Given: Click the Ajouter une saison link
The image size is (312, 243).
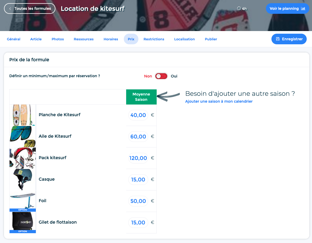Looking at the screenshot, I should click(219, 101).
